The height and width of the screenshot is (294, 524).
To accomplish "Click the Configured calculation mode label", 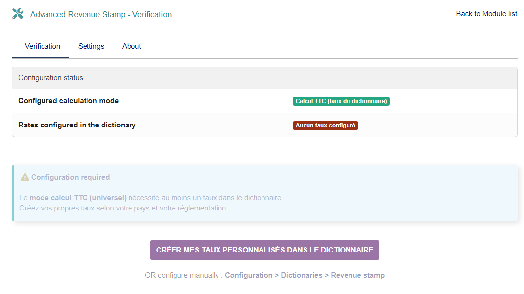I will point(69,101).
